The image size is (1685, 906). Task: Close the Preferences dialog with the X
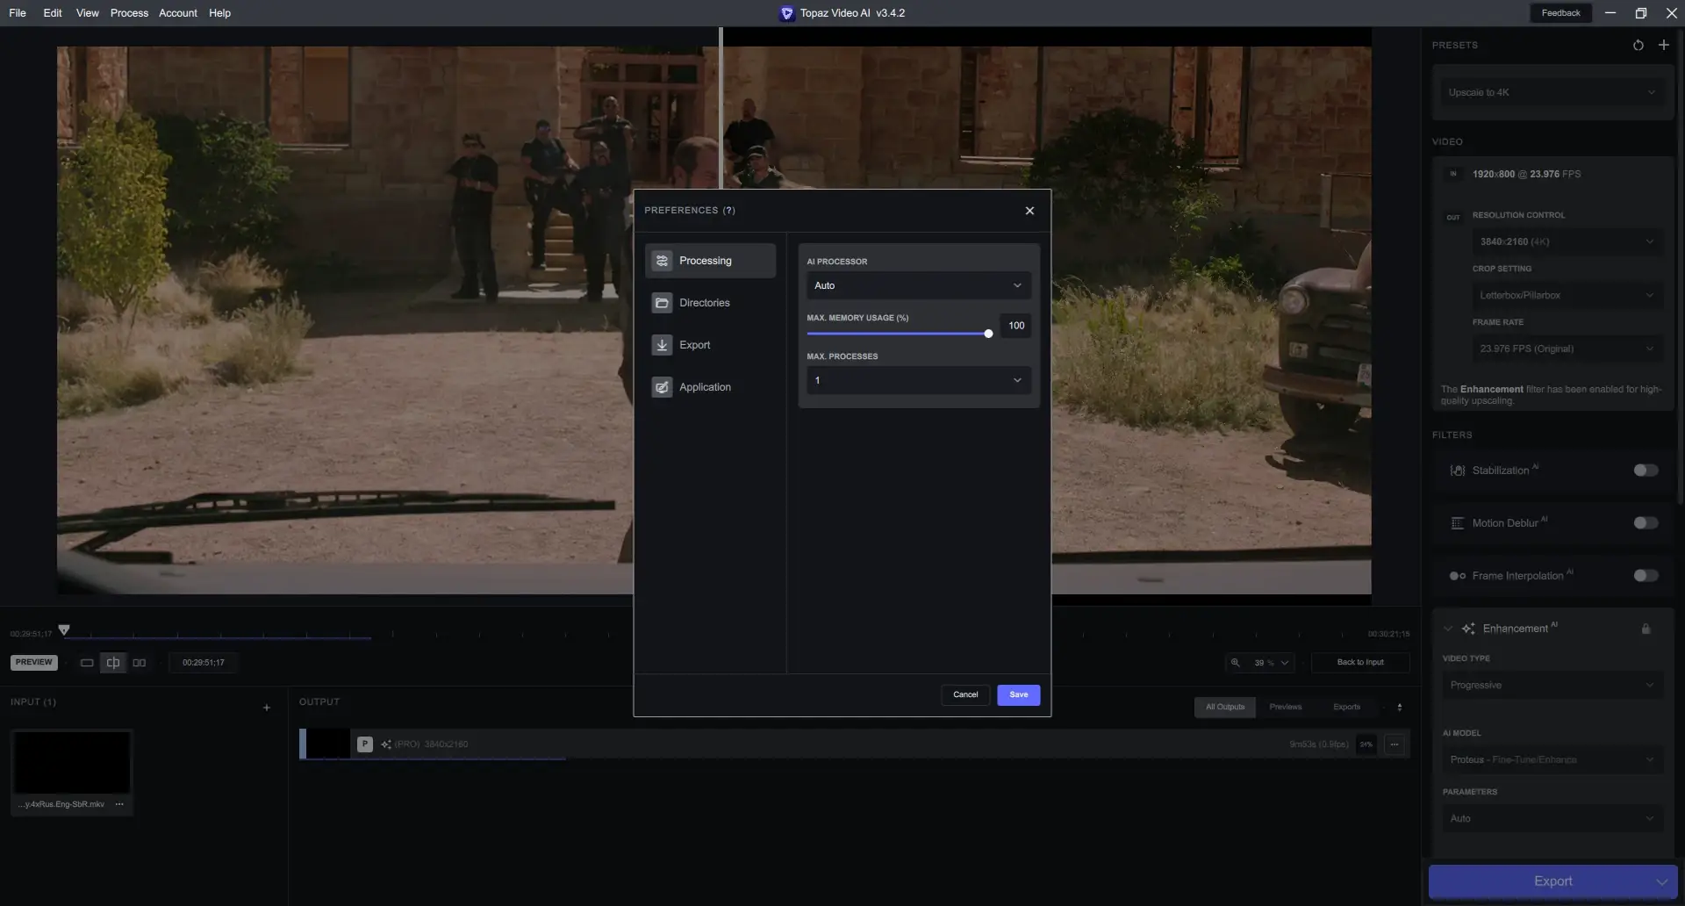[x=1029, y=211]
